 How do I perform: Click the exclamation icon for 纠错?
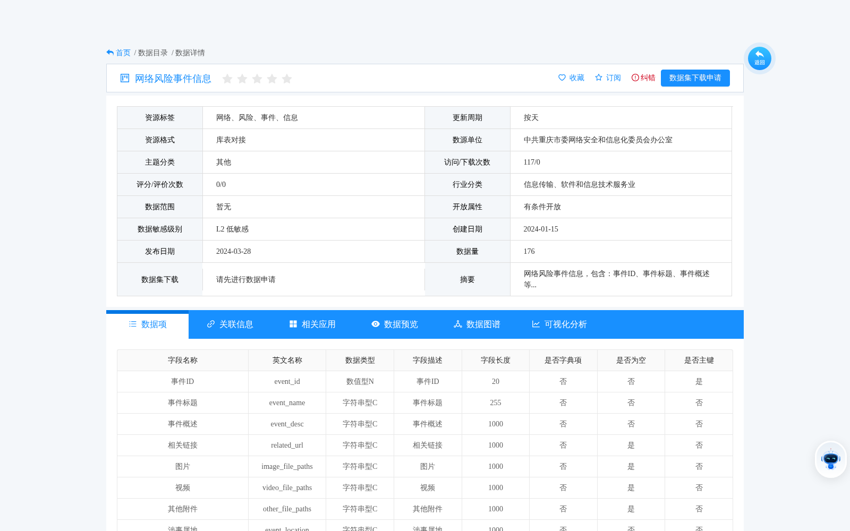[x=635, y=78]
